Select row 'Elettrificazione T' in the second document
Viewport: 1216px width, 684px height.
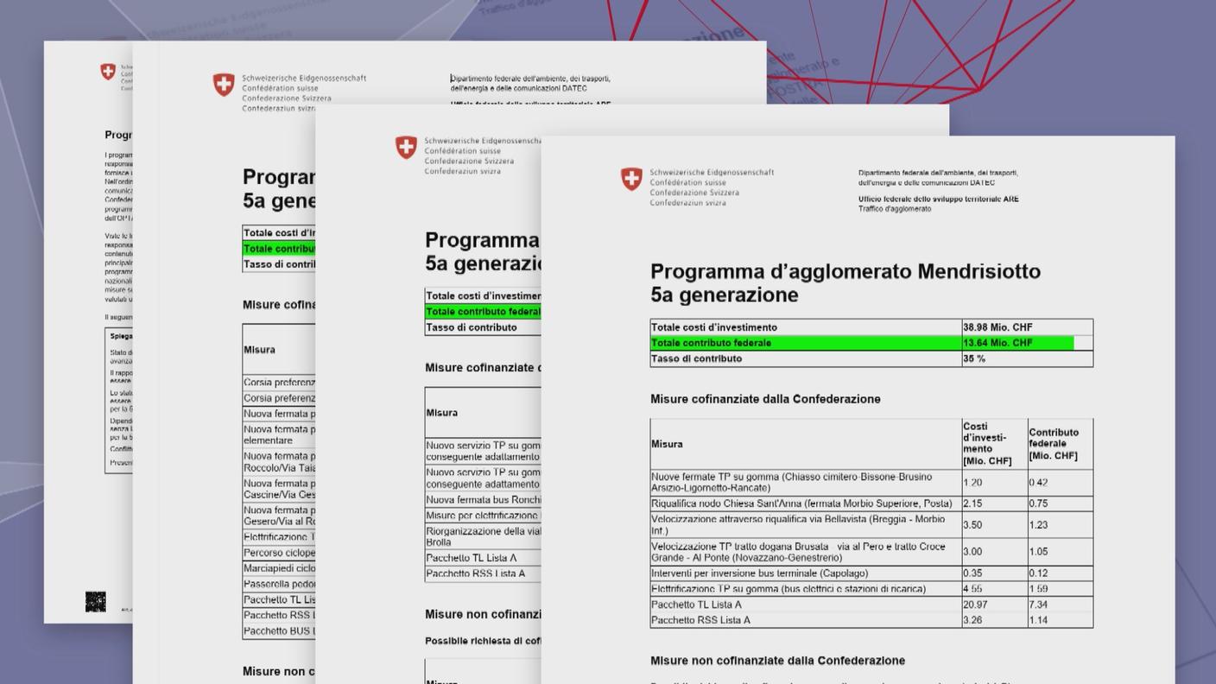tap(279, 537)
